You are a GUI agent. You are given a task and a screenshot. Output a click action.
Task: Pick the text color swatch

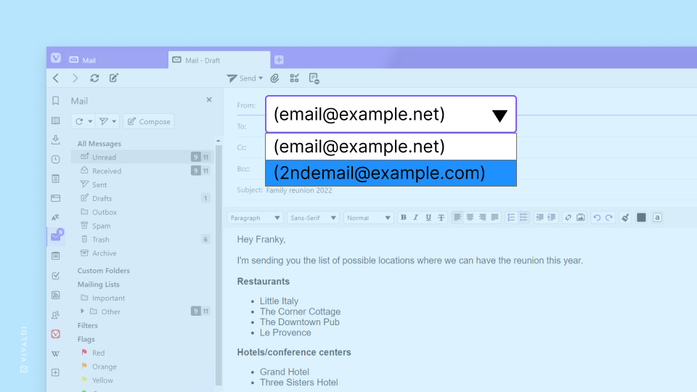pyautogui.click(x=641, y=217)
